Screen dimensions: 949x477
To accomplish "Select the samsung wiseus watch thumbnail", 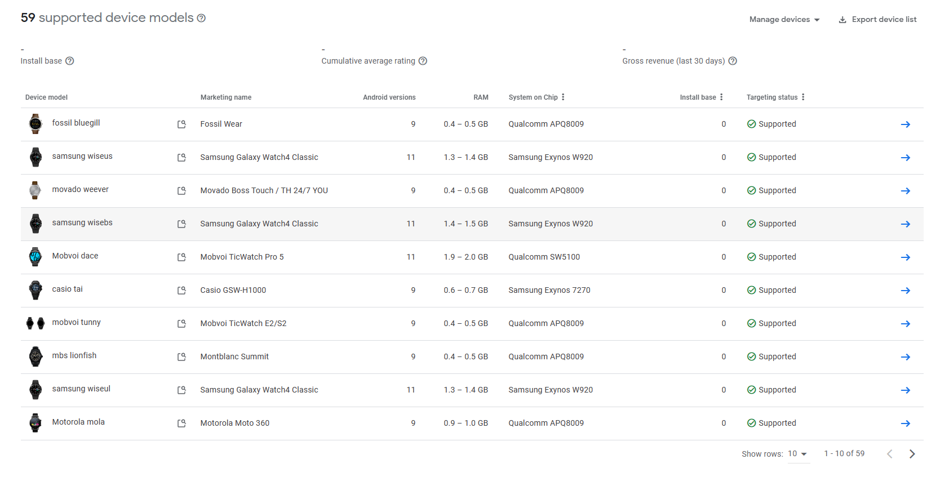I will [36, 157].
